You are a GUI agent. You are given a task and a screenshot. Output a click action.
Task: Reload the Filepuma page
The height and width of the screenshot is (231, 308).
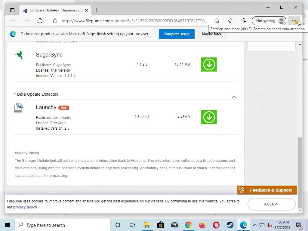40,21
